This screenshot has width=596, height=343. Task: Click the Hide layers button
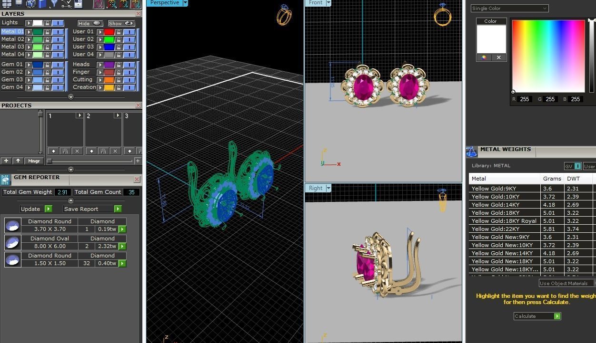pyautogui.click(x=90, y=23)
